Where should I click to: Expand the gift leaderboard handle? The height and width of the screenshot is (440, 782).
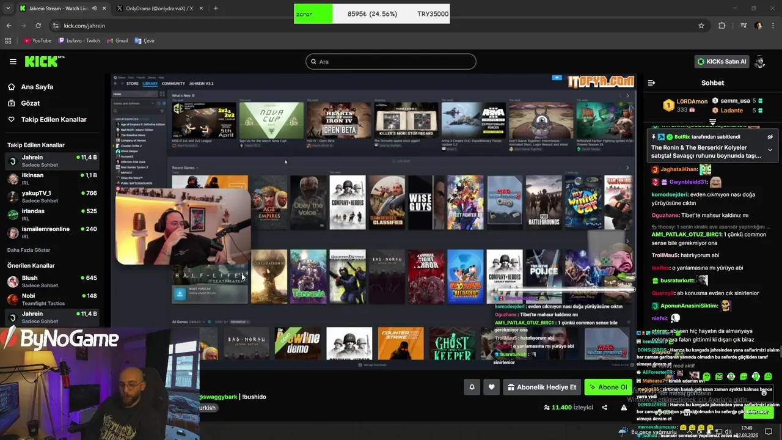click(x=712, y=122)
